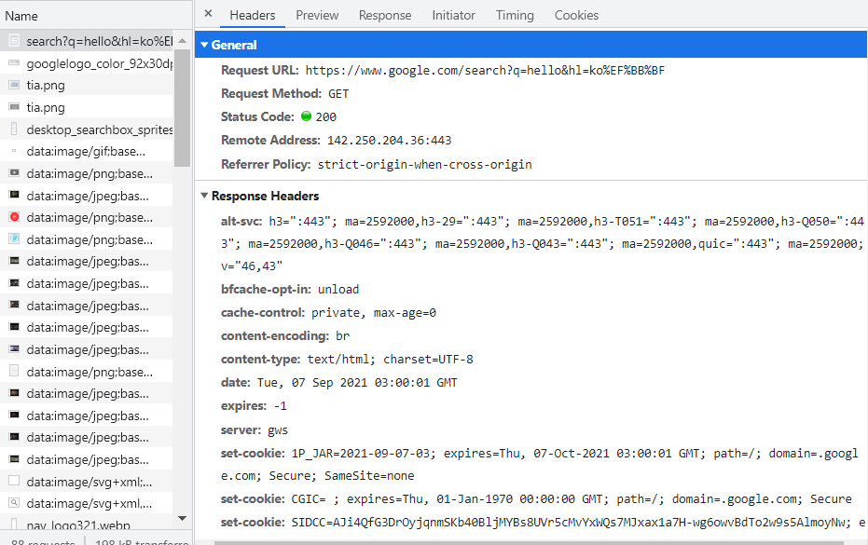Click the SIDCC set-cookie value

tap(578, 523)
